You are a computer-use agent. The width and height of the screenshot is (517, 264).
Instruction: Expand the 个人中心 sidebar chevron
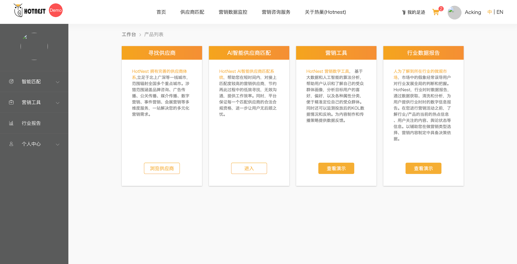(57, 144)
